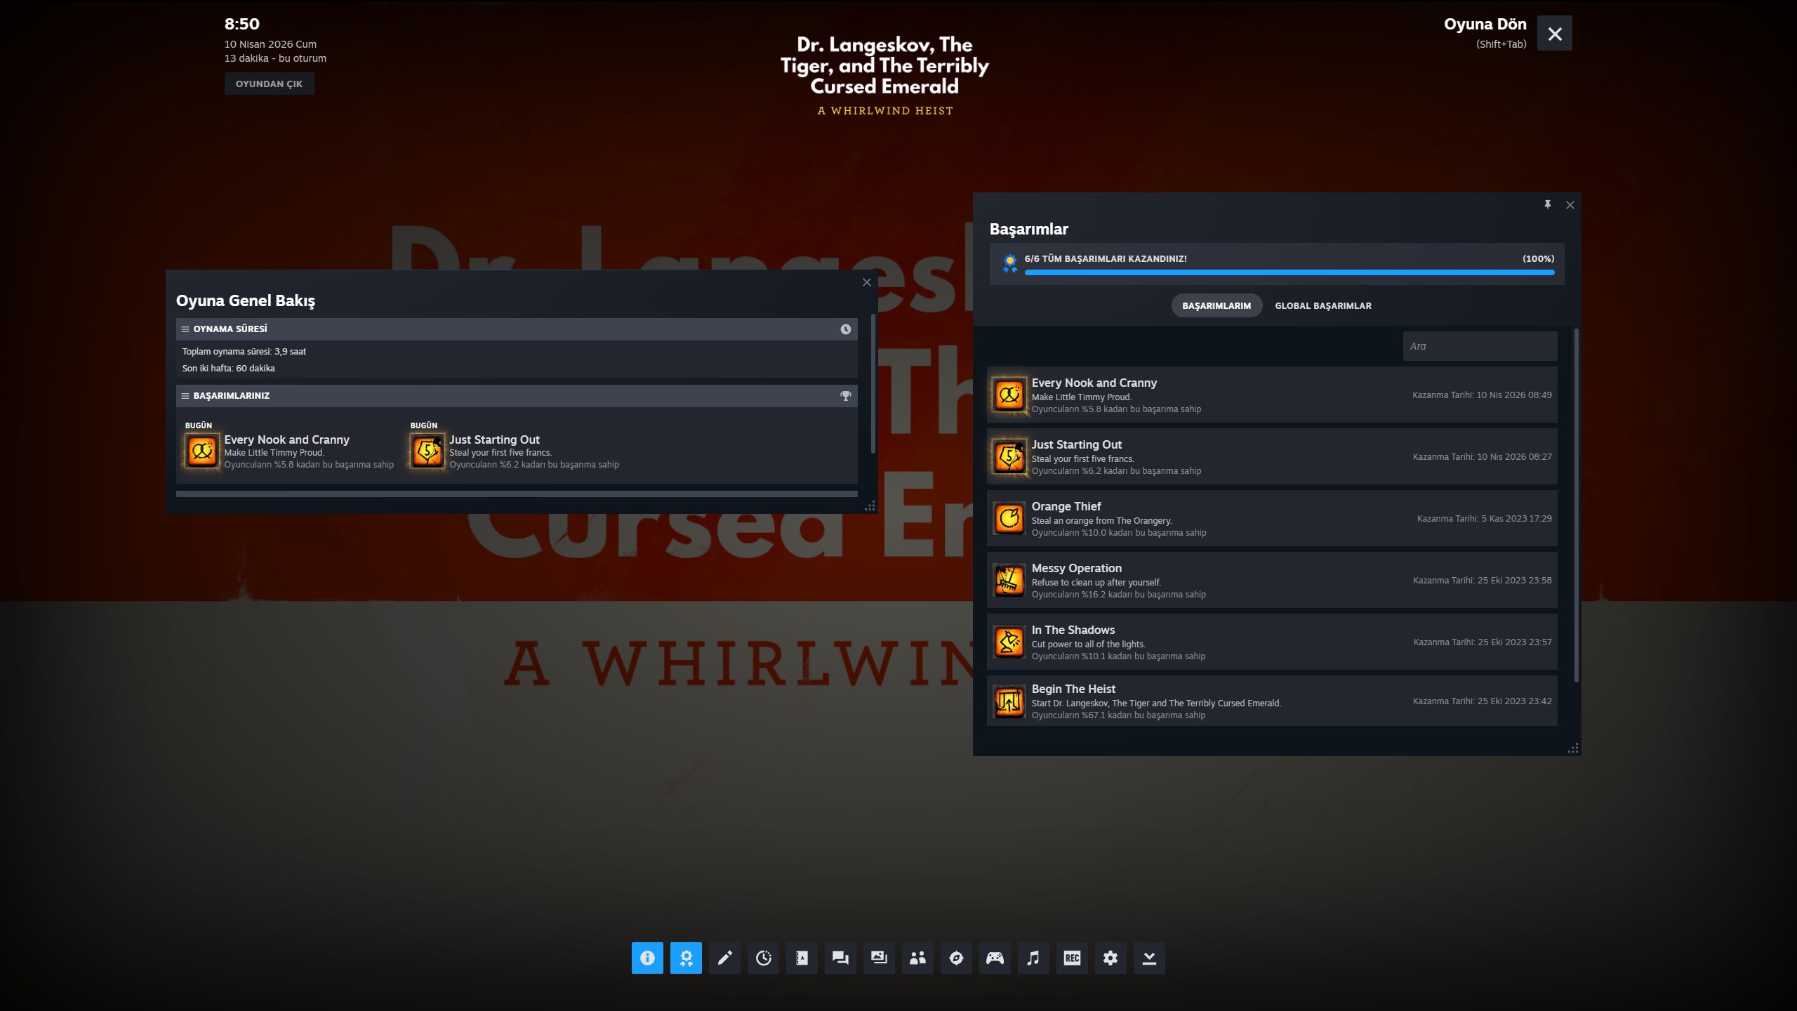Viewport: 1797px width, 1011px height.
Task: Open the soundtrack music note icon
Action: point(1033,958)
